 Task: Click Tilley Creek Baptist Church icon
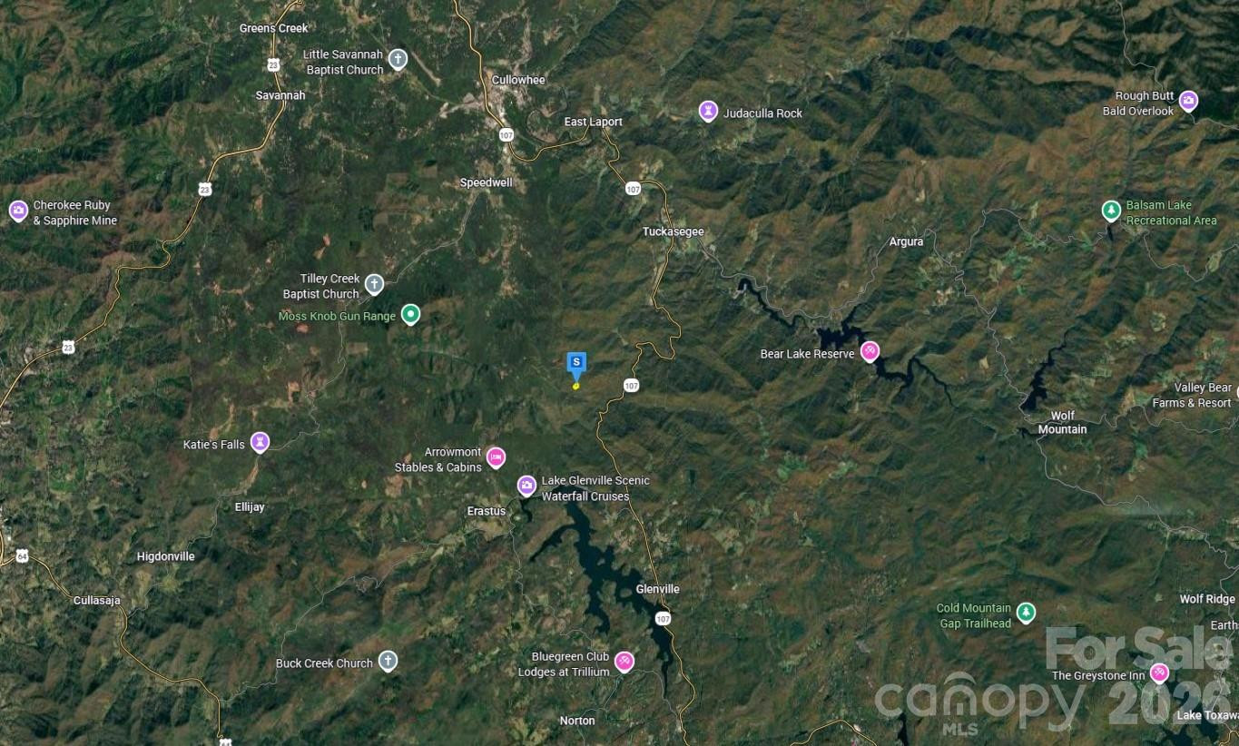[374, 286]
